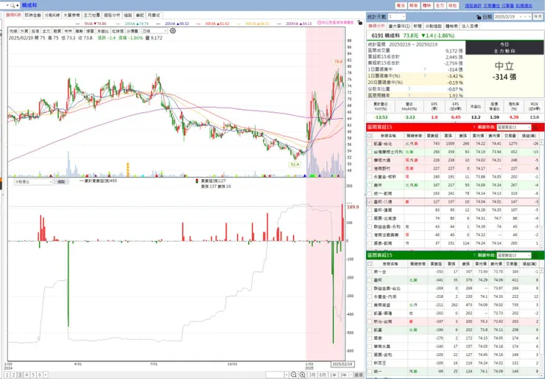
Task: Toggle 投信 indicator on chart toolbar
Action: [35, 31]
